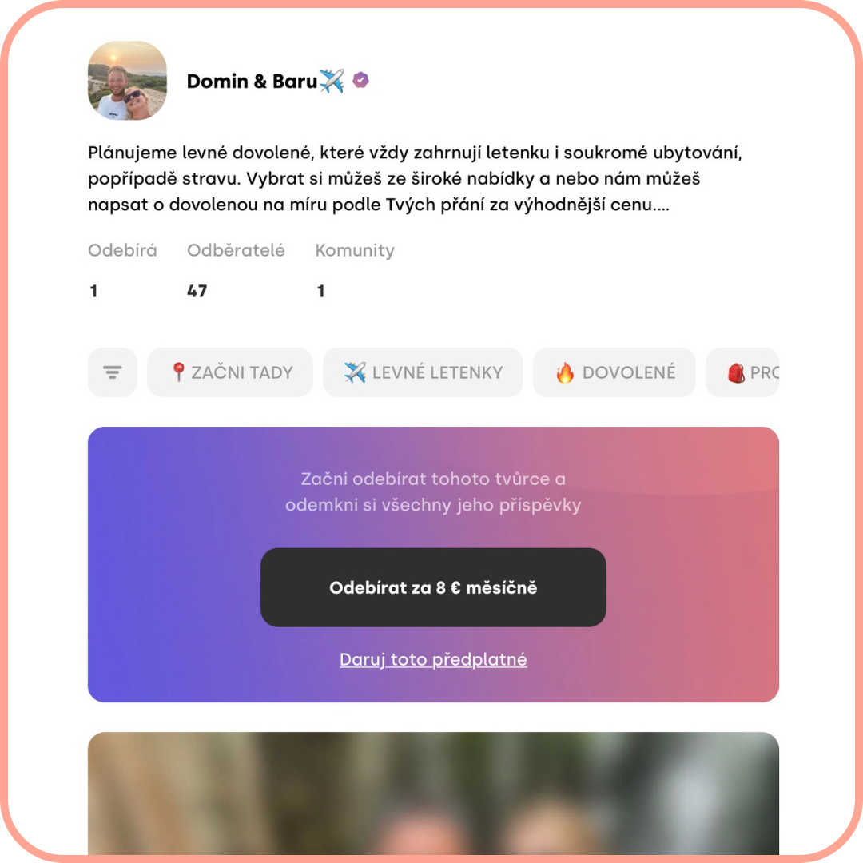Click the airplane icon in LEVNÉ LETENKY
The height and width of the screenshot is (863, 863).
point(355,372)
